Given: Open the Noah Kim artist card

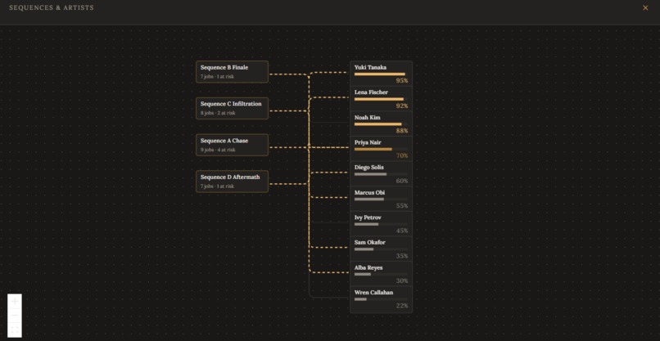Looking at the screenshot, I should point(381,123).
